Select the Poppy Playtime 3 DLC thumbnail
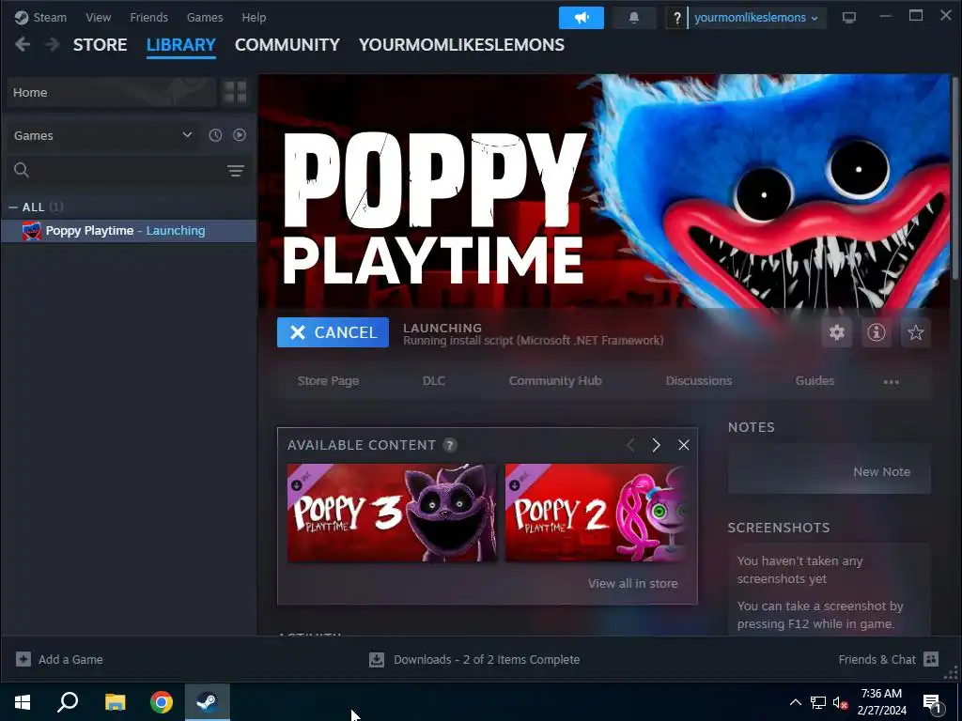 pyautogui.click(x=392, y=513)
